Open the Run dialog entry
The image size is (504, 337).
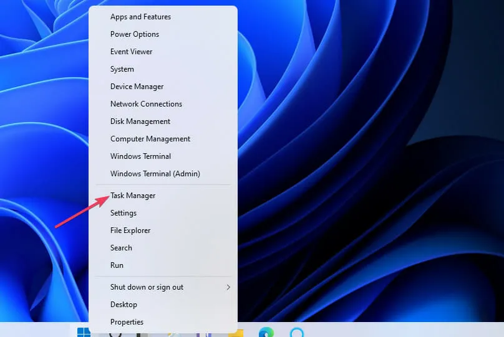117,265
